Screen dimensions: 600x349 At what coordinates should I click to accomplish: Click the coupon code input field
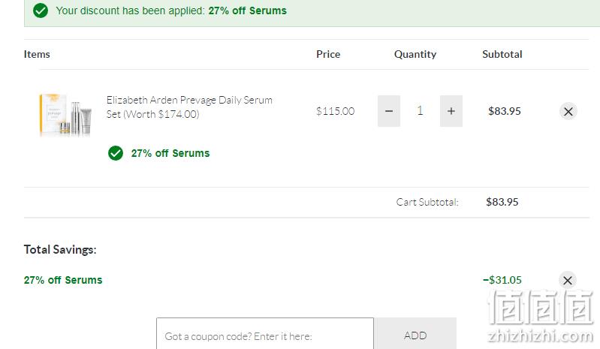point(265,333)
